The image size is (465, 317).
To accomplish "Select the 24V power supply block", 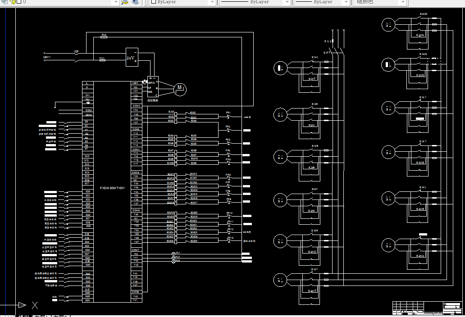I will (132, 57).
